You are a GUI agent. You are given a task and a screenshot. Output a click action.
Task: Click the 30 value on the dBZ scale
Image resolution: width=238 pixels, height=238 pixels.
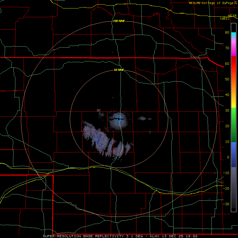point(227,110)
